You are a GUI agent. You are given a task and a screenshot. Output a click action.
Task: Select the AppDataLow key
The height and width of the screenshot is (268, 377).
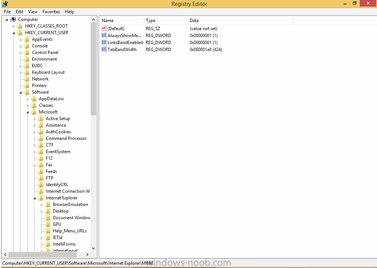pos(51,98)
